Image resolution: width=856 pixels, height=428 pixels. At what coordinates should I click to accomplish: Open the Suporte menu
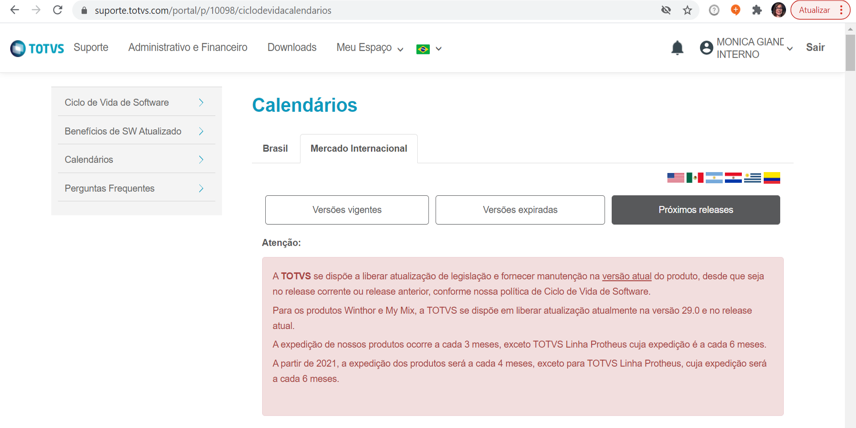pos(91,47)
